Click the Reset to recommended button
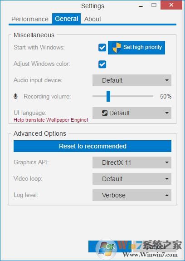Screen dimensions: 185x261 point(92,146)
